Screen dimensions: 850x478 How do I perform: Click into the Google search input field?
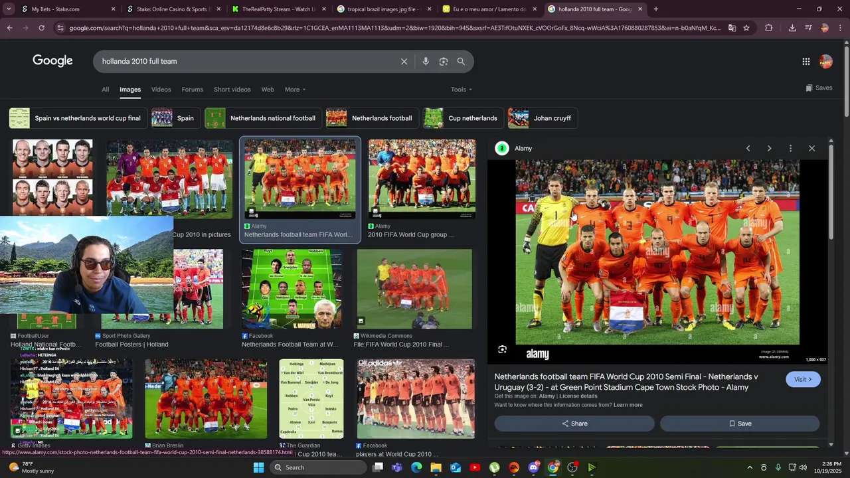[246, 61]
